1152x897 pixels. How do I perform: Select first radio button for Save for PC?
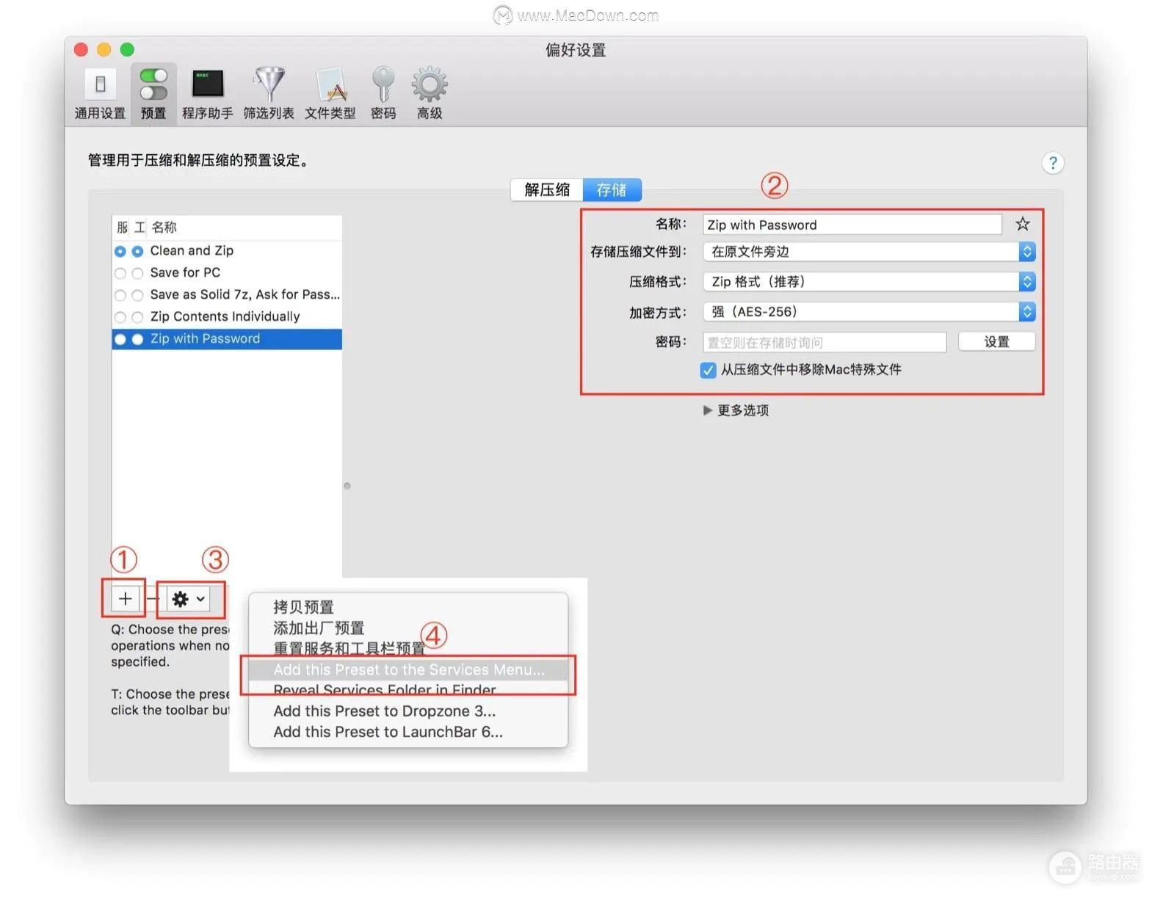click(x=120, y=273)
